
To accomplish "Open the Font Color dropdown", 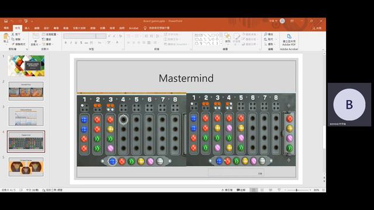I will pos(117,43).
